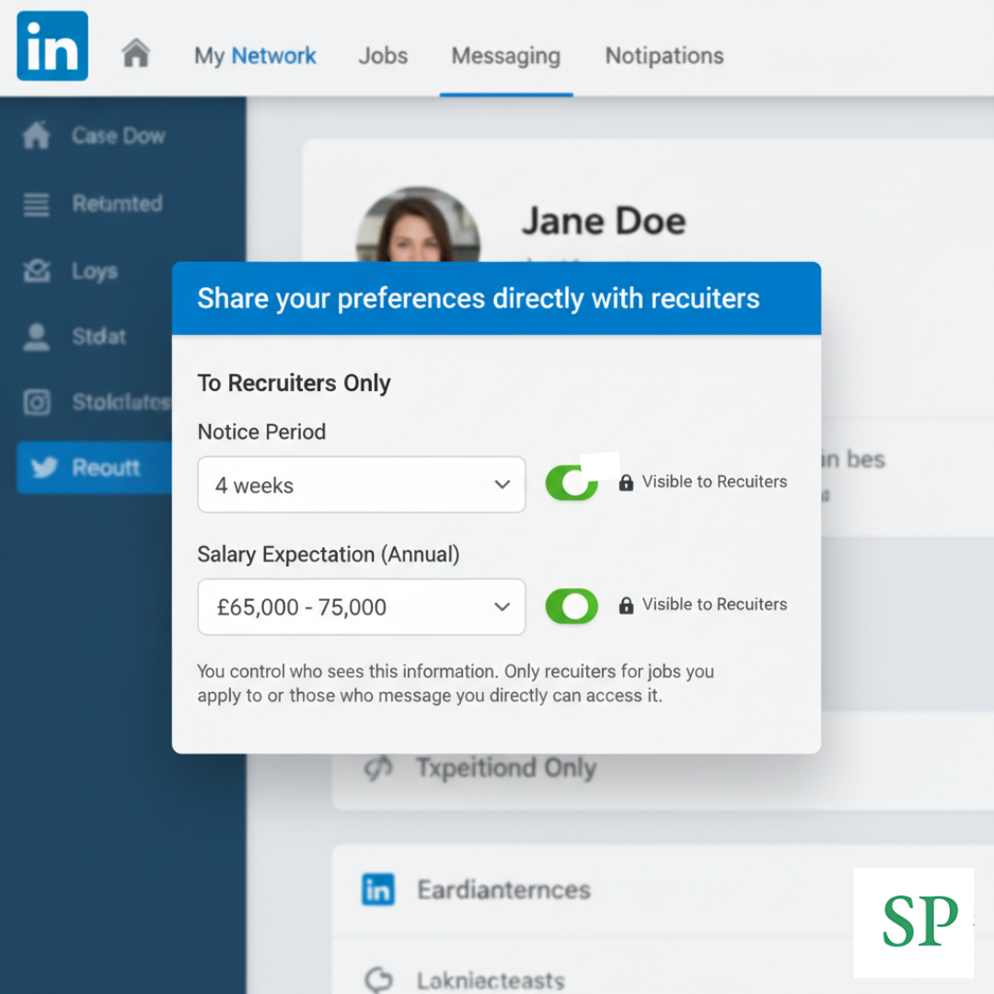Open Notipations in the top navigation

tap(664, 56)
